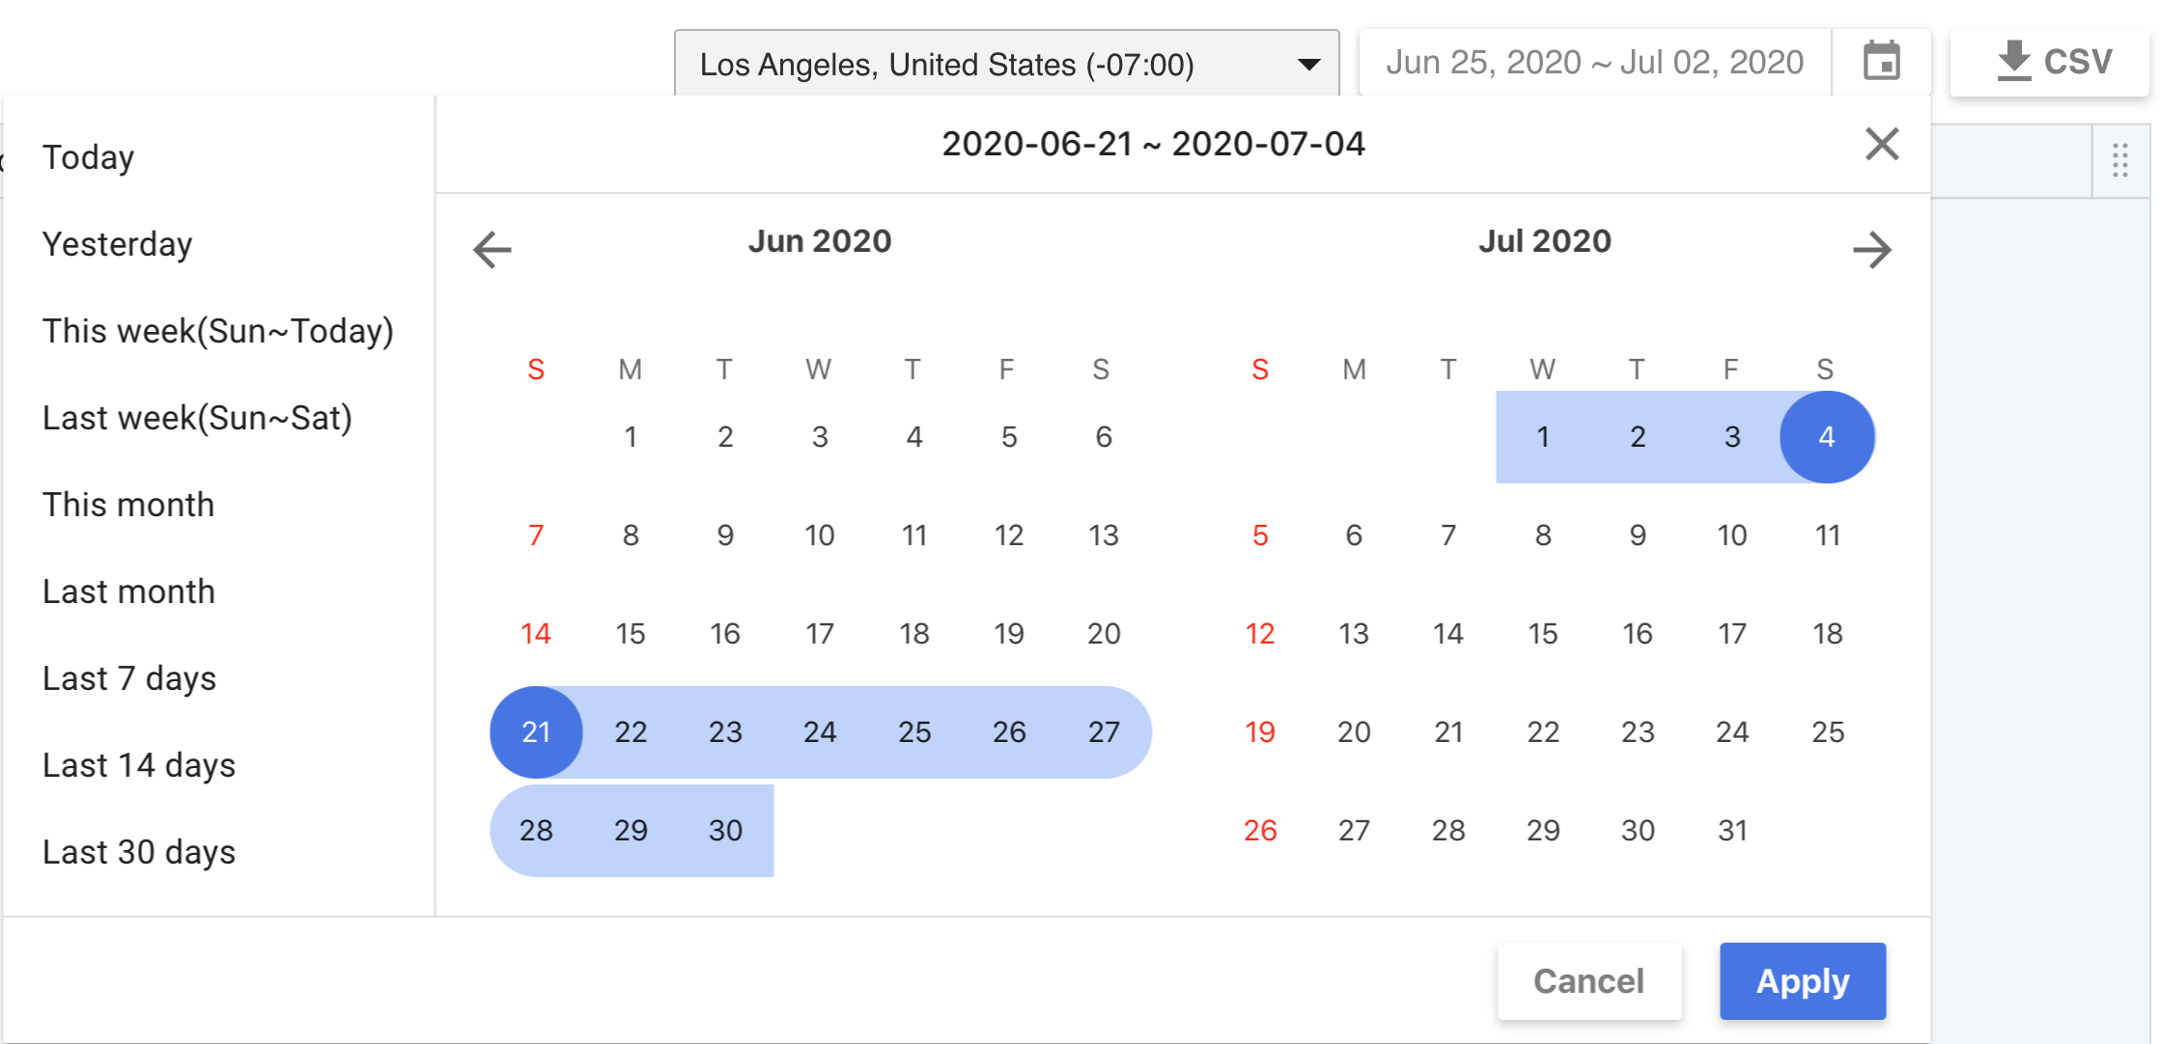Image resolution: width=2161 pixels, height=1044 pixels.
Task: Advance to next month with right arrow
Action: [x=1871, y=249]
